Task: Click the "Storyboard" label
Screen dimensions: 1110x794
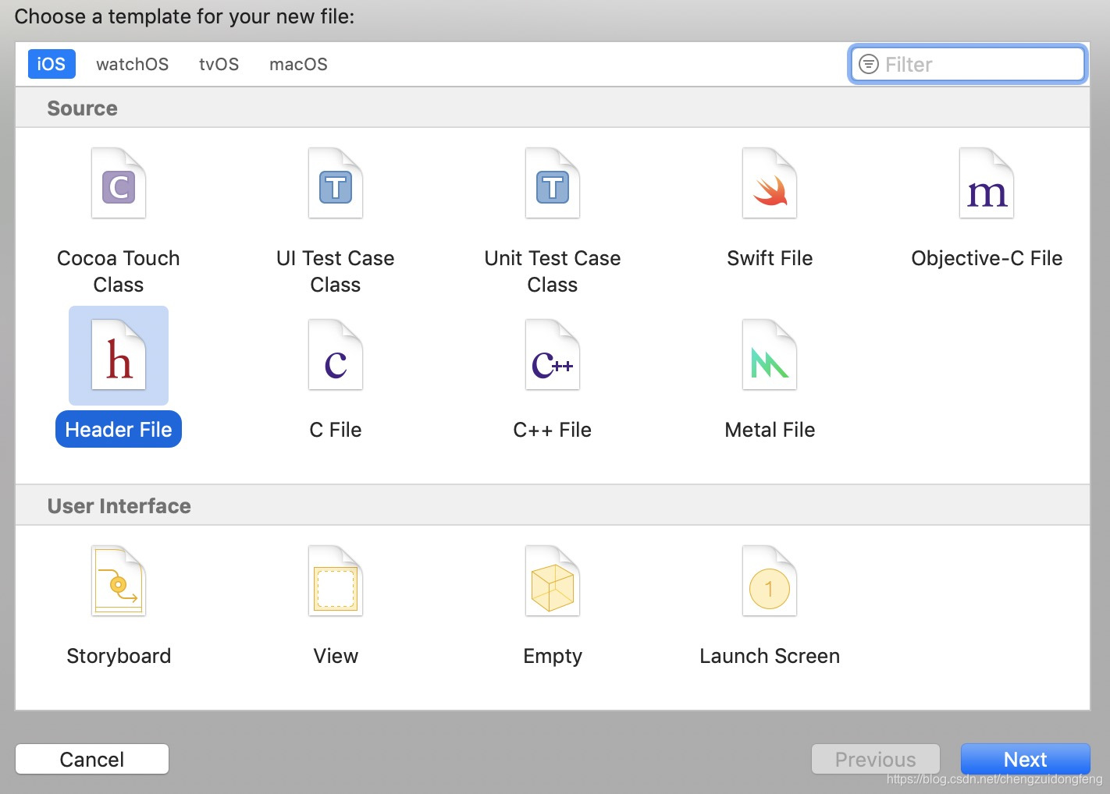Action: [119, 656]
